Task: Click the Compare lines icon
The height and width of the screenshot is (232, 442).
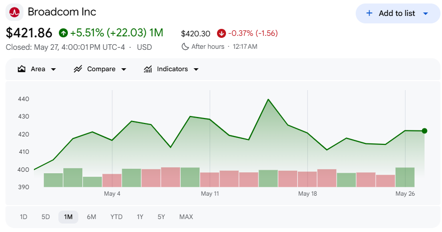Action: [x=78, y=69]
